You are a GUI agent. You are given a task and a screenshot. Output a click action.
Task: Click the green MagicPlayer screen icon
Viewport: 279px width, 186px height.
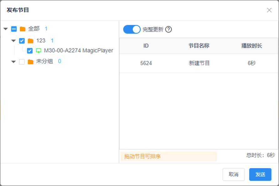coord(39,51)
